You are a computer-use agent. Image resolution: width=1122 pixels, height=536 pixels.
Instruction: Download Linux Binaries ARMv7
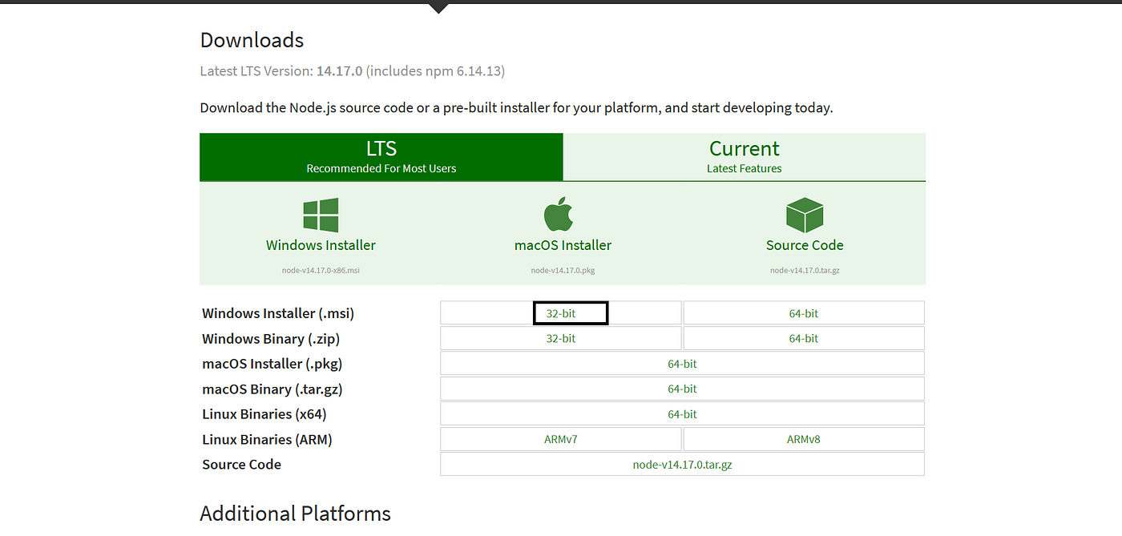[561, 439]
